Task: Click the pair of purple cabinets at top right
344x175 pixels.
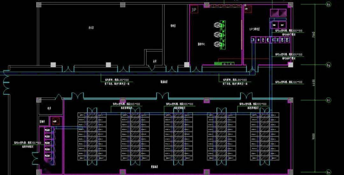Action: [278, 13]
